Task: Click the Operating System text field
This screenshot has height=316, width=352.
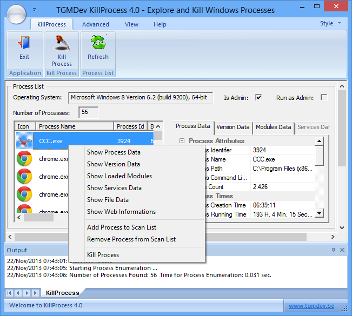Action: click(141, 98)
